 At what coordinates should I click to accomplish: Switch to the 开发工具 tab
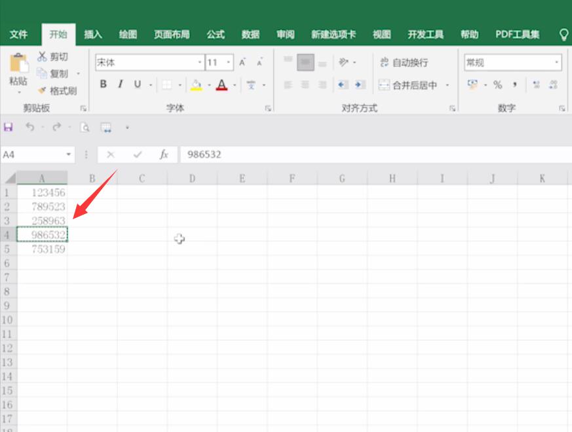425,35
